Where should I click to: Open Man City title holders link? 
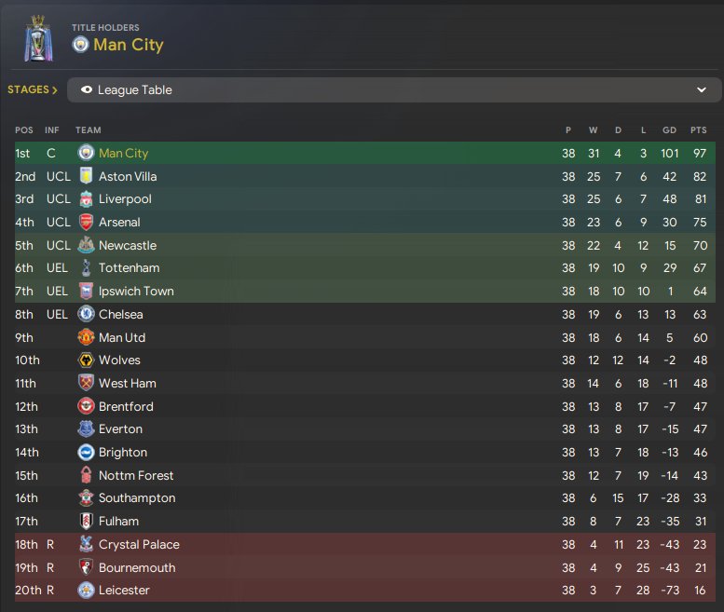[x=128, y=45]
